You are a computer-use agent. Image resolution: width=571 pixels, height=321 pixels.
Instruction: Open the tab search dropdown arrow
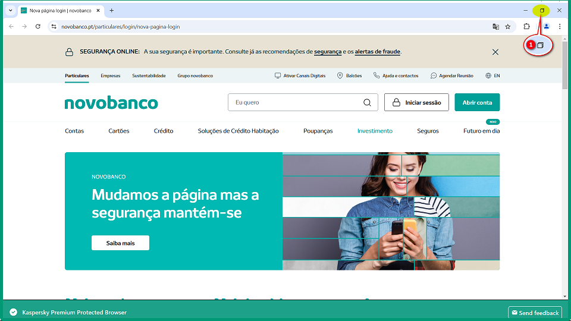click(11, 11)
